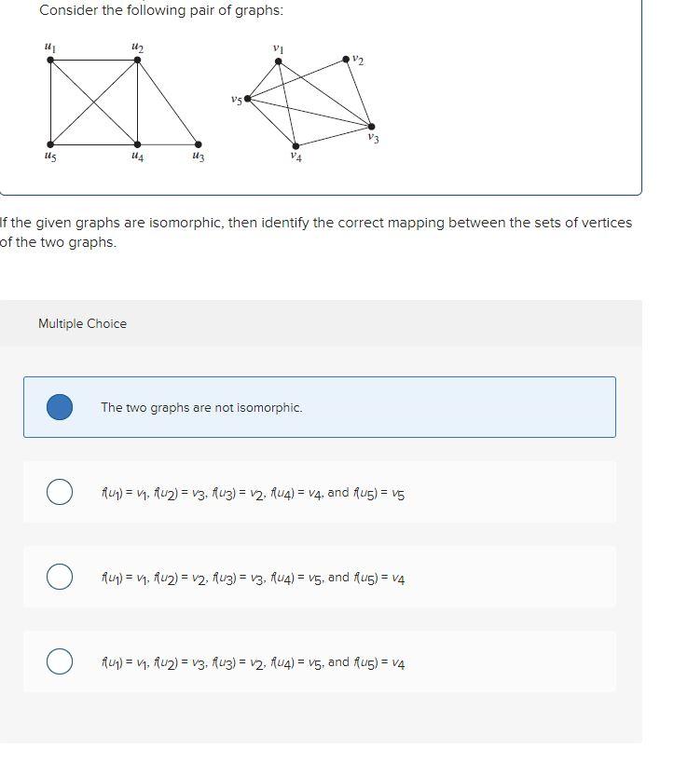Select the 'not isomorphic' answer radio button
Screen dimensions: 674x763
[x=59, y=406]
